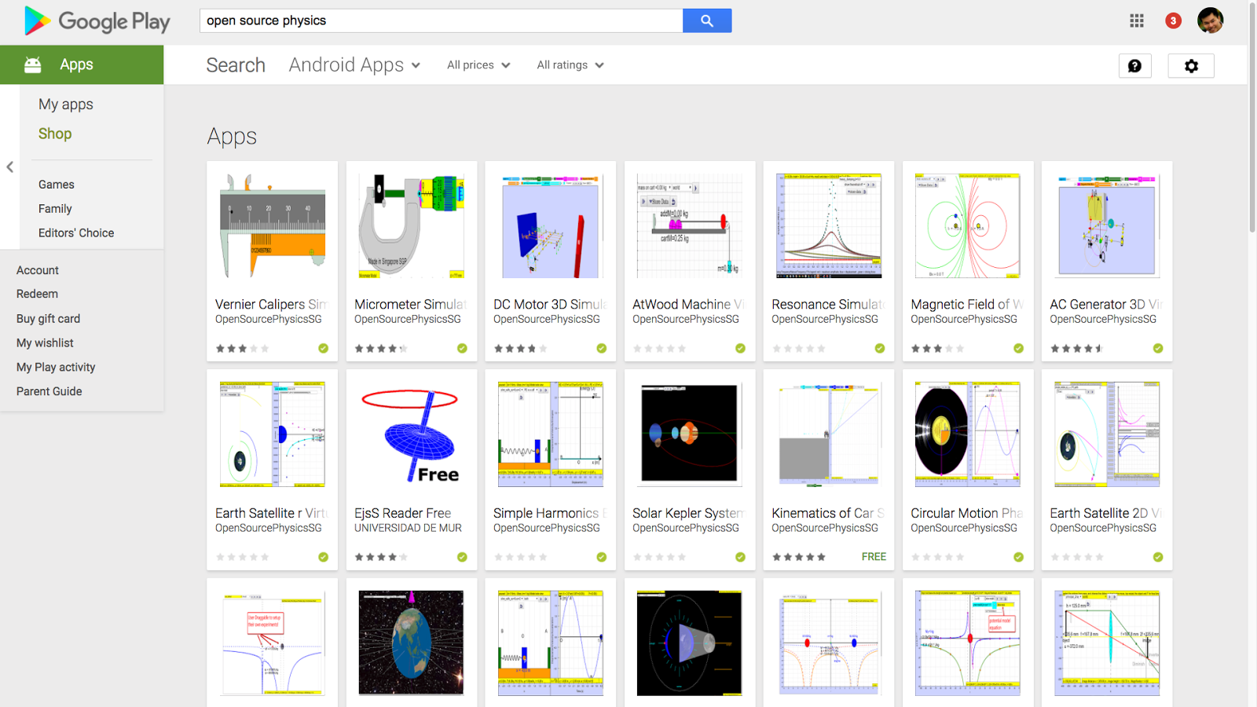Open the All prices filter dropdown

click(x=478, y=65)
